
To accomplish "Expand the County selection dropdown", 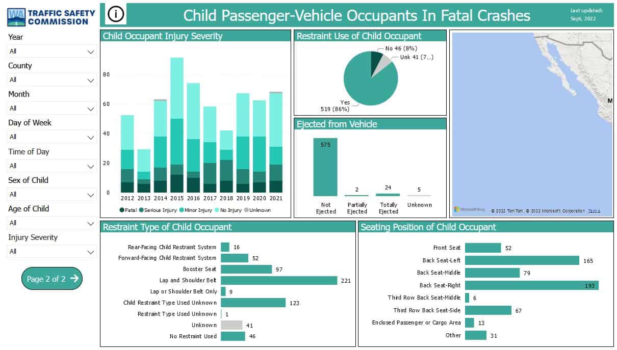I will pyautogui.click(x=51, y=79).
